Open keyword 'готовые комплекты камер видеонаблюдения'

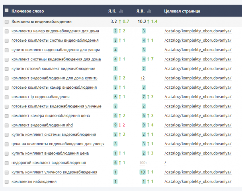point(54,88)
